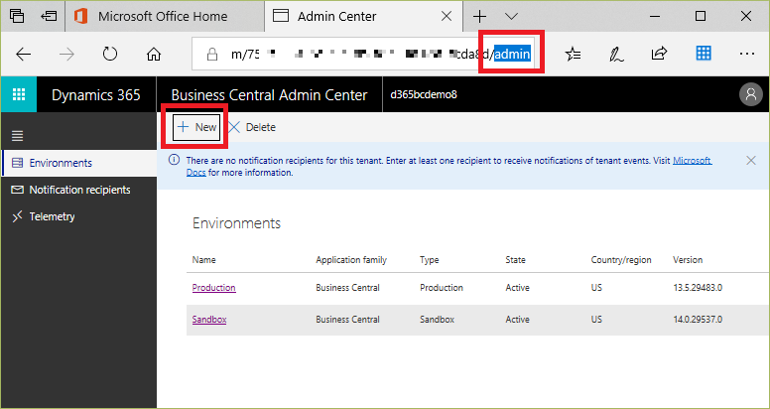Click the Type cell in Production row
The image size is (770, 409).
[442, 288]
